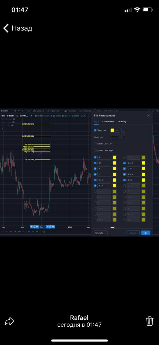Click the 4.236 level value field

coord(104,186)
